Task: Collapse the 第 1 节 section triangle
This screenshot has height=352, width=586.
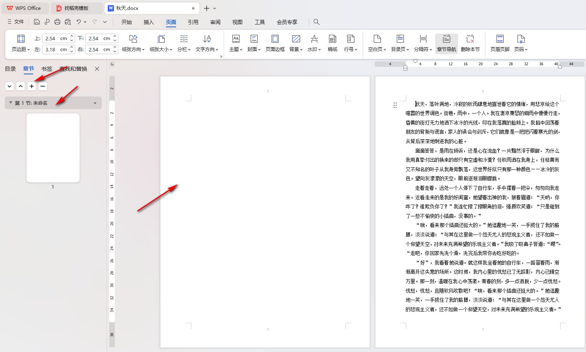Action: tap(11, 103)
